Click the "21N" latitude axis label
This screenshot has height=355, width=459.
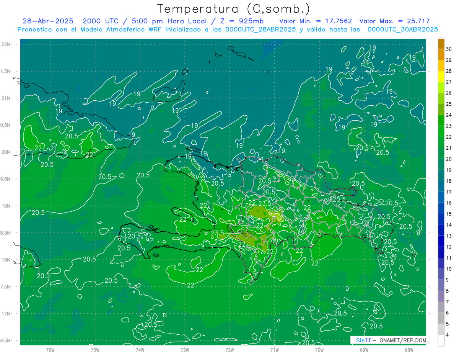coord(7,98)
